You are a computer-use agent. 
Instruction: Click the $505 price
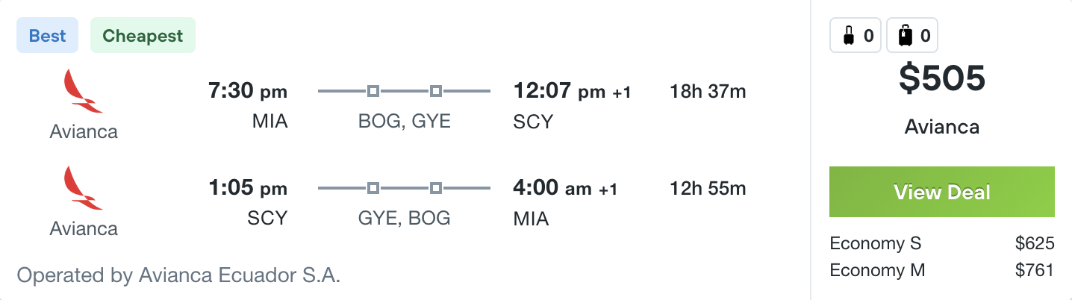pyautogui.click(x=942, y=78)
